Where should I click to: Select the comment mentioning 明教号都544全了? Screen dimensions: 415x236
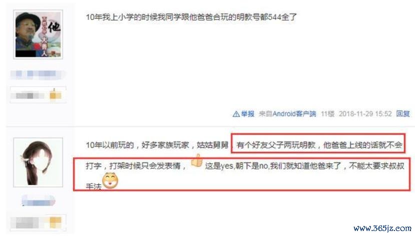point(191,18)
